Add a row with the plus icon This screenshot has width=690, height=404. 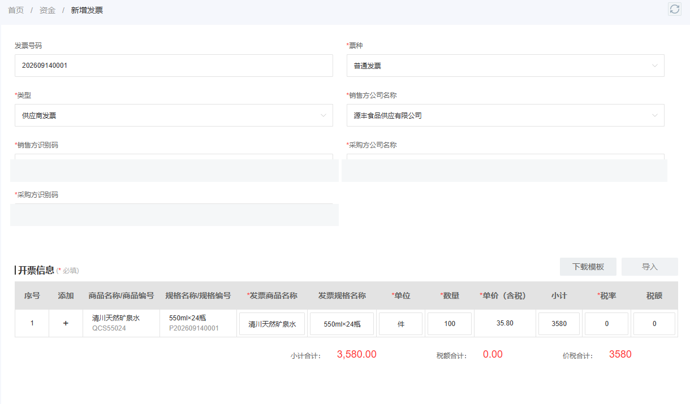tap(66, 323)
